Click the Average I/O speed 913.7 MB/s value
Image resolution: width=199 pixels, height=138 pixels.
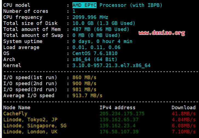tap(87, 96)
